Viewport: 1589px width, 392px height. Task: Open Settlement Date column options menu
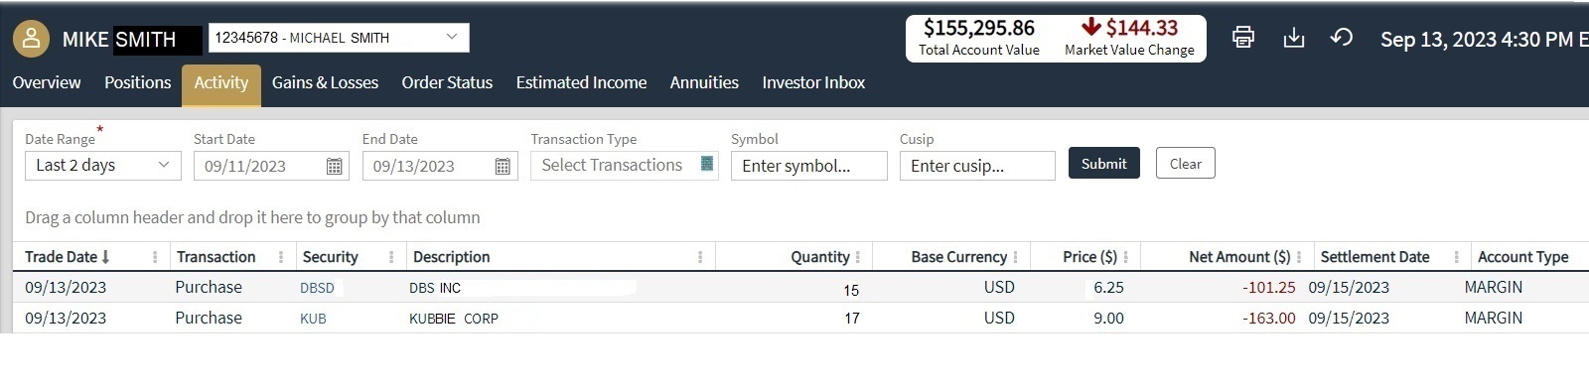(1457, 257)
